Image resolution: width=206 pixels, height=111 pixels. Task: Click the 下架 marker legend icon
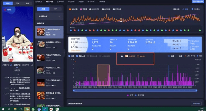[x=191, y=56]
